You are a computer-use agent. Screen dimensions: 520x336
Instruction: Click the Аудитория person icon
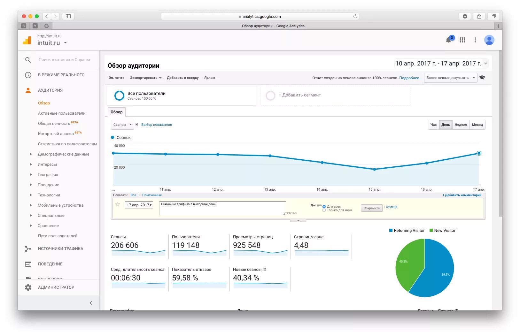(28, 90)
